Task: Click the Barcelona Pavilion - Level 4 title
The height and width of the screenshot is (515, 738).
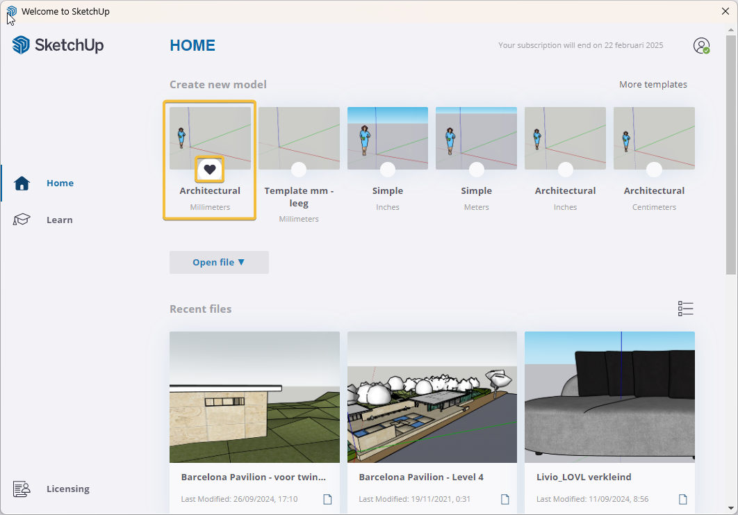Action: pyautogui.click(x=421, y=477)
